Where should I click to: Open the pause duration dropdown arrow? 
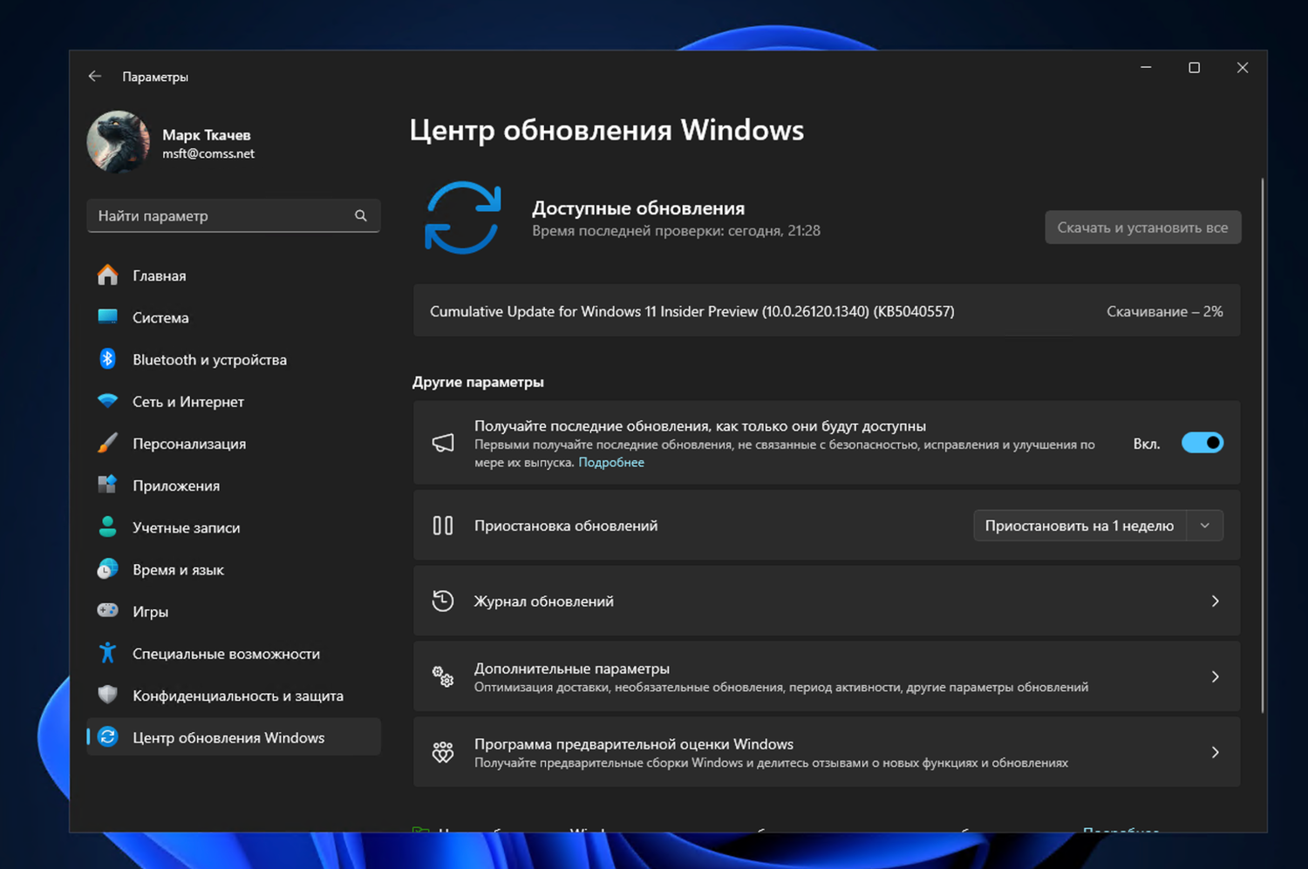1205,526
